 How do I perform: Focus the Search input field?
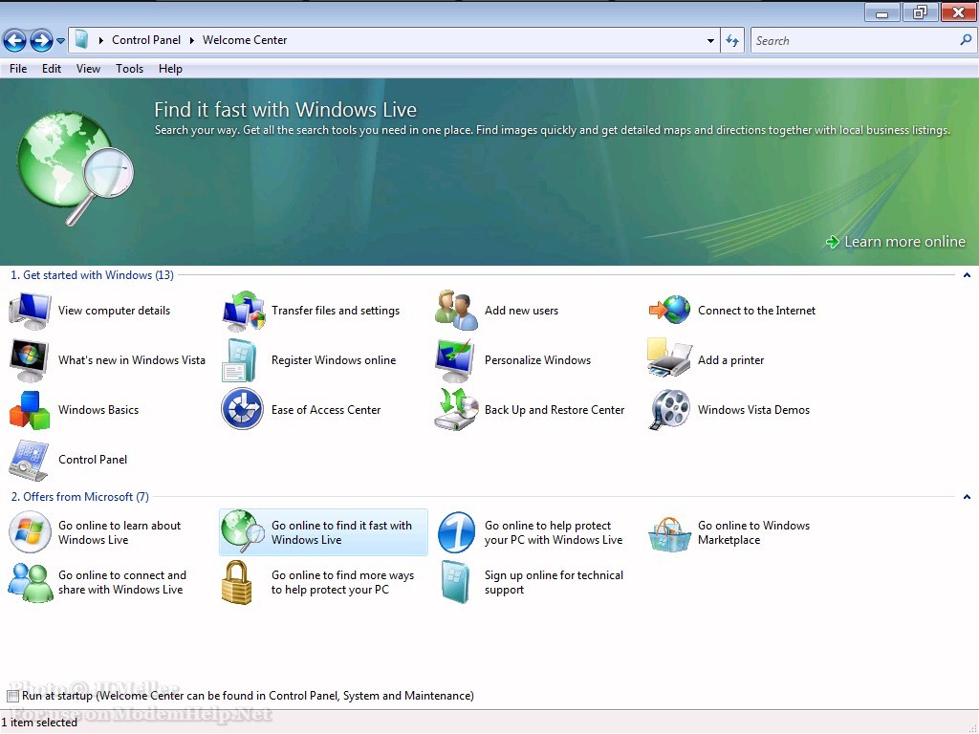click(854, 40)
